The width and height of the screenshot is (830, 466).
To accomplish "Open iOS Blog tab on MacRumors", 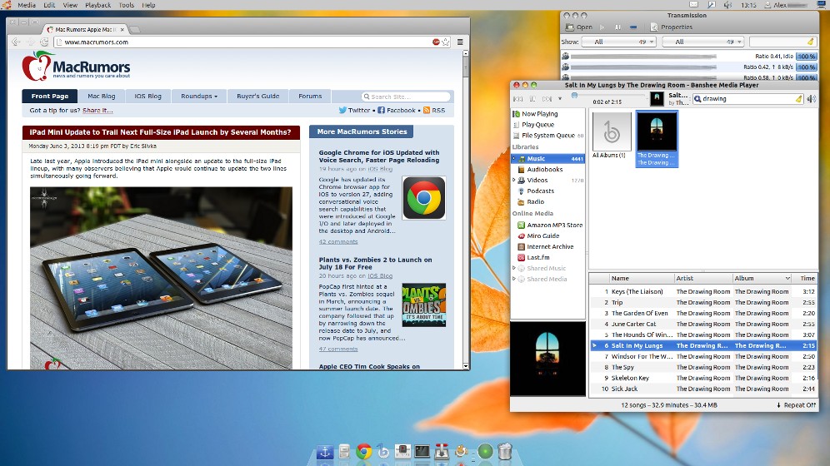I will point(147,97).
